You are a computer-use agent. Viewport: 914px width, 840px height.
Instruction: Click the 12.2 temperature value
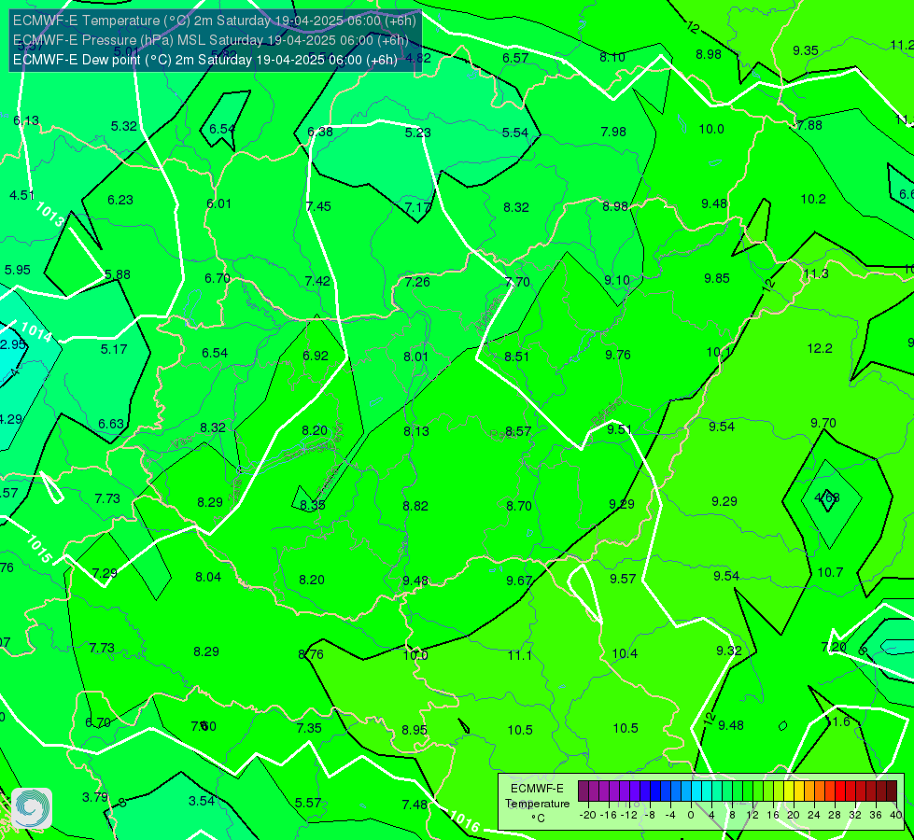820,348
